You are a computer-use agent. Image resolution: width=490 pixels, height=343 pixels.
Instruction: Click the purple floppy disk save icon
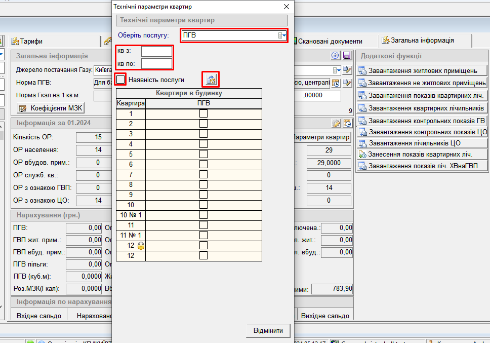pos(347,56)
